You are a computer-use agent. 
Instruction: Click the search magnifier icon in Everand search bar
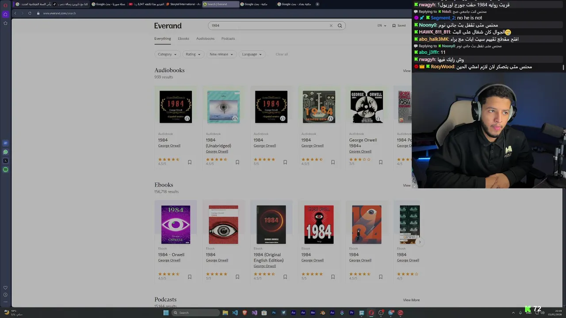(x=340, y=26)
